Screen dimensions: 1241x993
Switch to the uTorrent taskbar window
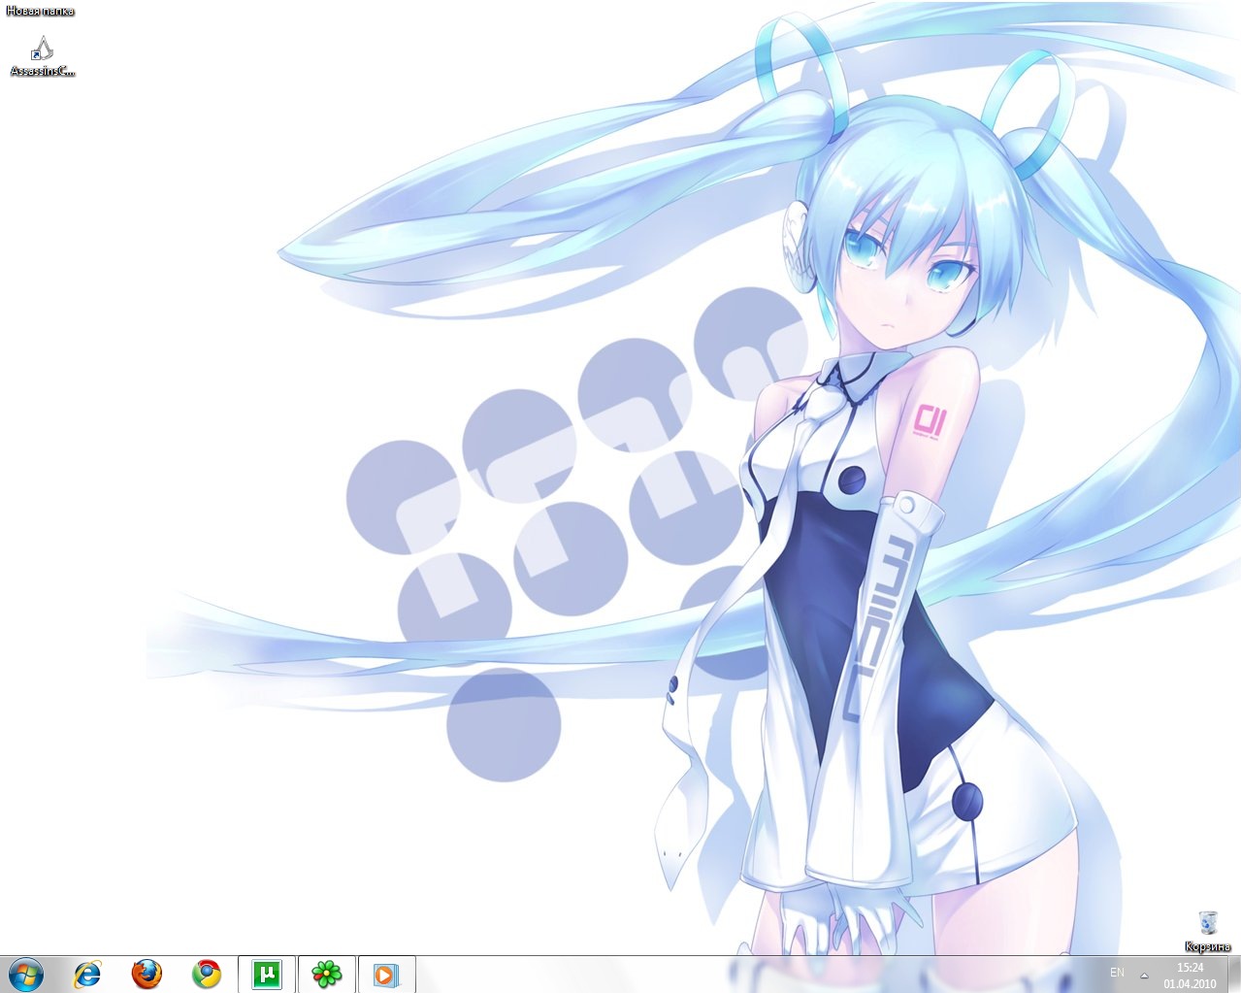pos(266,974)
